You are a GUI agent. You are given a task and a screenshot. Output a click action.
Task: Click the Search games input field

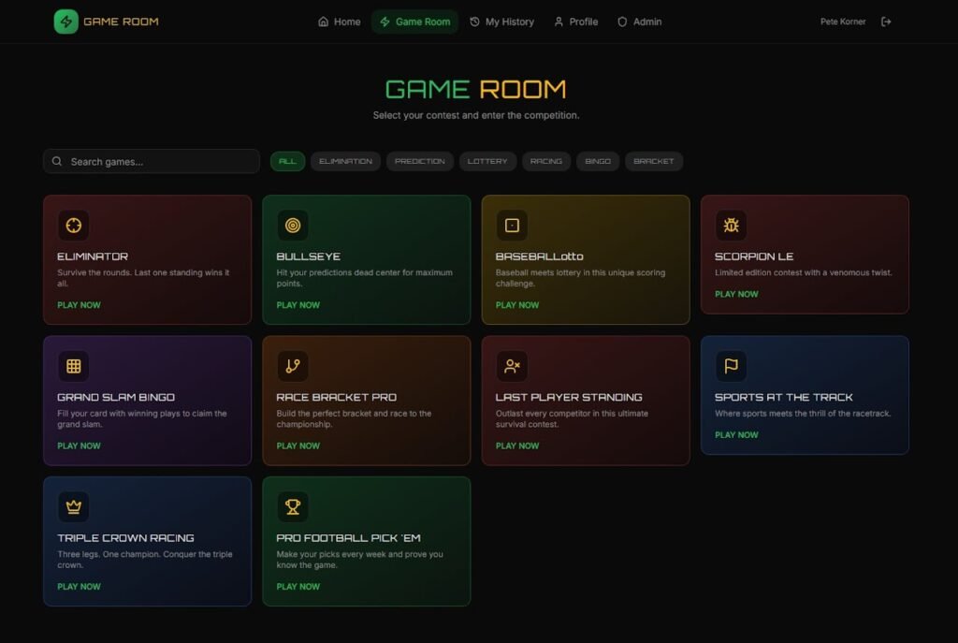click(152, 161)
